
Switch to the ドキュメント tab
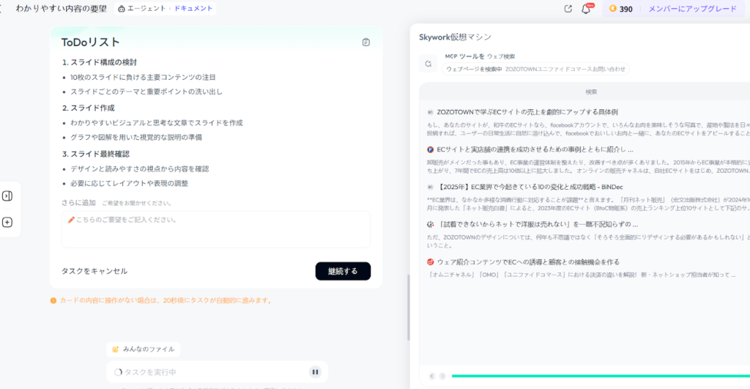tap(193, 9)
